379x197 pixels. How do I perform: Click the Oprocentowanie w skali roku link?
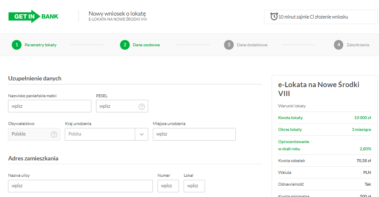pos(294,145)
